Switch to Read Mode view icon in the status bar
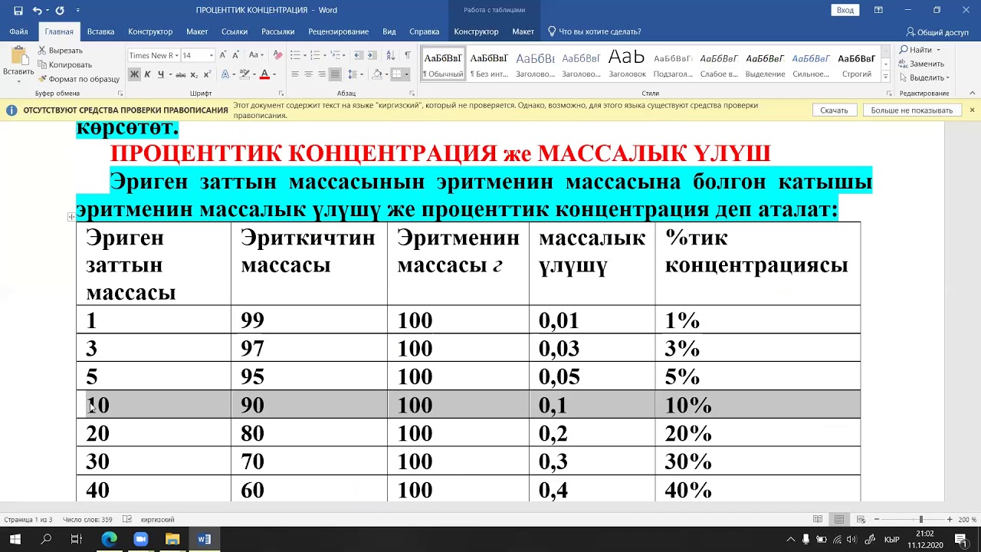This screenshot has width=981, height=552. (818, 519)
